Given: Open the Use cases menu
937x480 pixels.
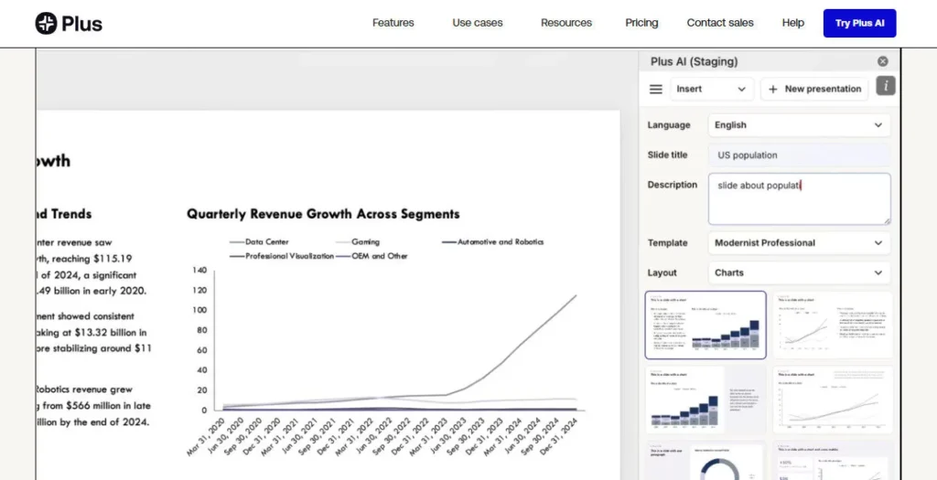Looking at the screenshot, I should point(477,23).
